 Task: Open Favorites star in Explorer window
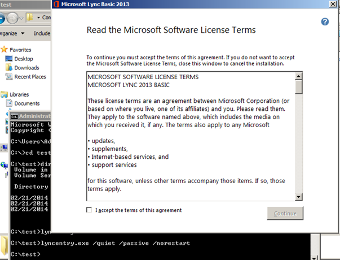tap(4, 49)
